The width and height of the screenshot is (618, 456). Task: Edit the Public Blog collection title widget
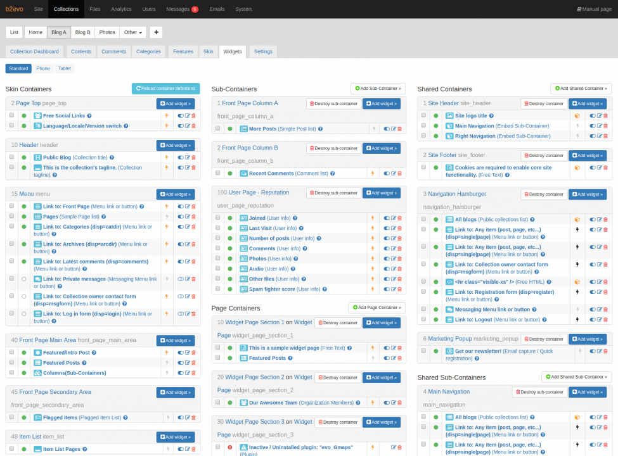pos(186,156)
